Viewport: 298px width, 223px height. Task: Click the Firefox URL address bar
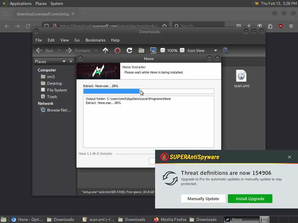pos(105,26)
